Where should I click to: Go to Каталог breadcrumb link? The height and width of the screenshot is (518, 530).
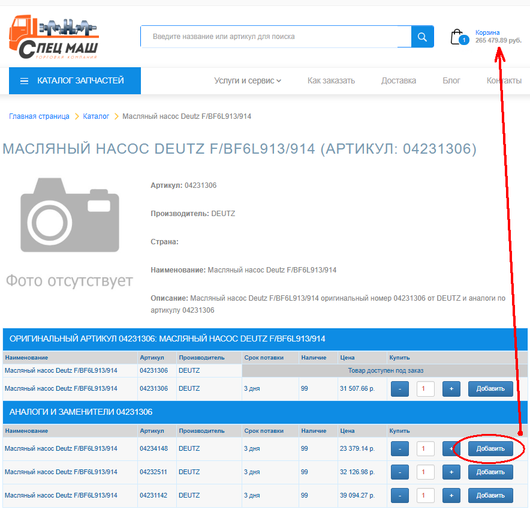(x=96, y=116)
